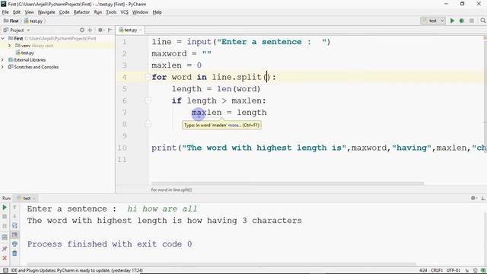Click inside the print statement line

pos(319,148)
